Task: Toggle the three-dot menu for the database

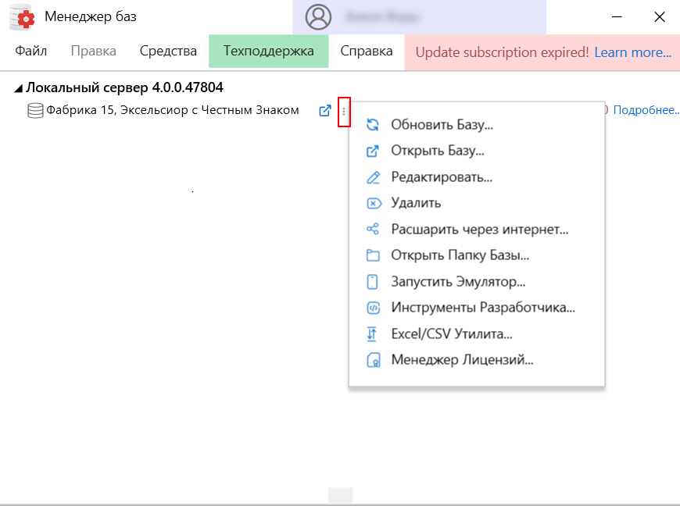Action: 343,112
